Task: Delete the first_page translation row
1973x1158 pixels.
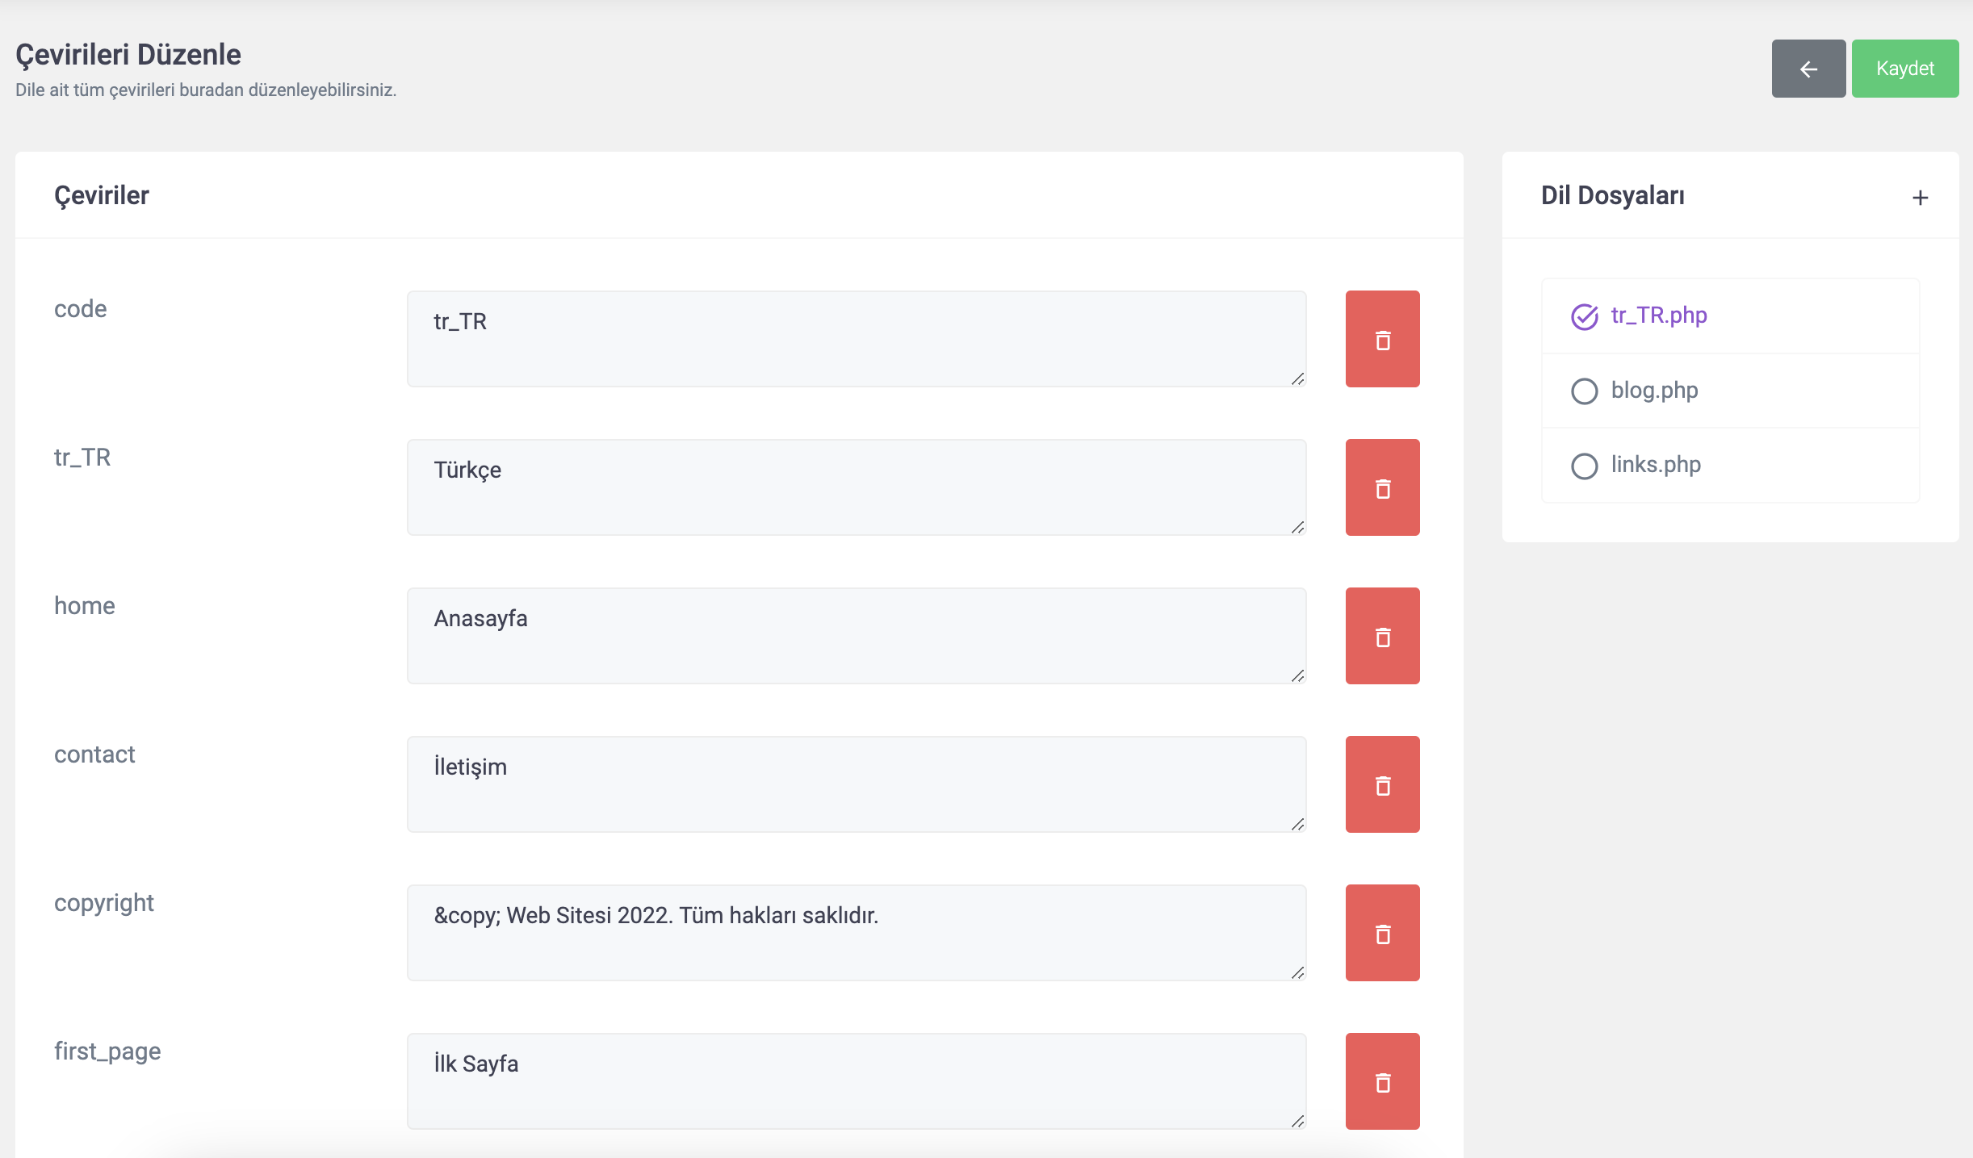Action: click(x=1382, y=1081)
